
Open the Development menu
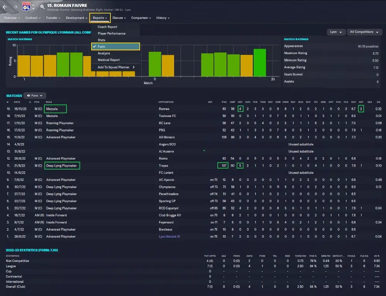tap(76, 18)
